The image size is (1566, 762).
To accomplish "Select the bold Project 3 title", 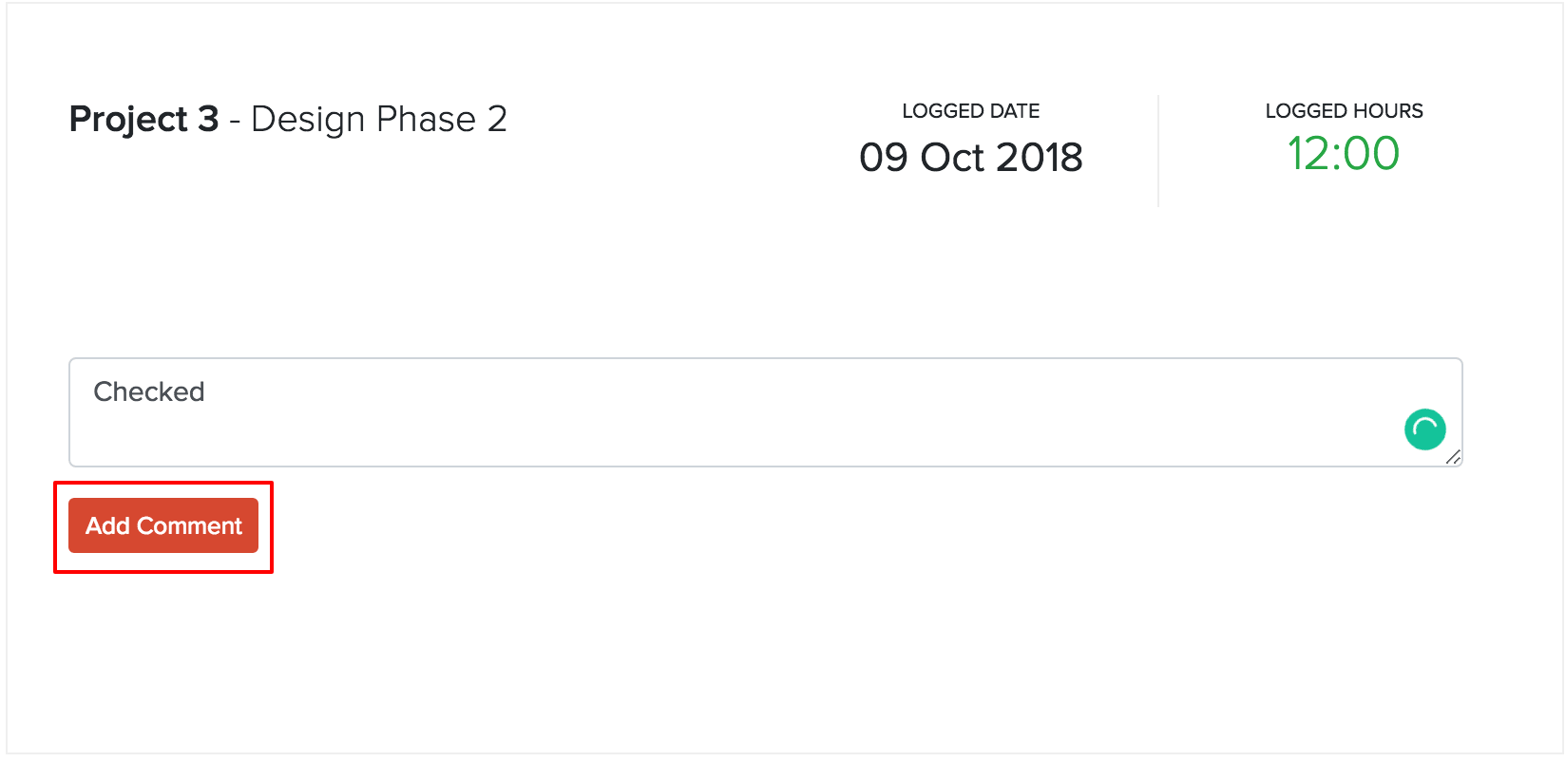I will [144, 121].
